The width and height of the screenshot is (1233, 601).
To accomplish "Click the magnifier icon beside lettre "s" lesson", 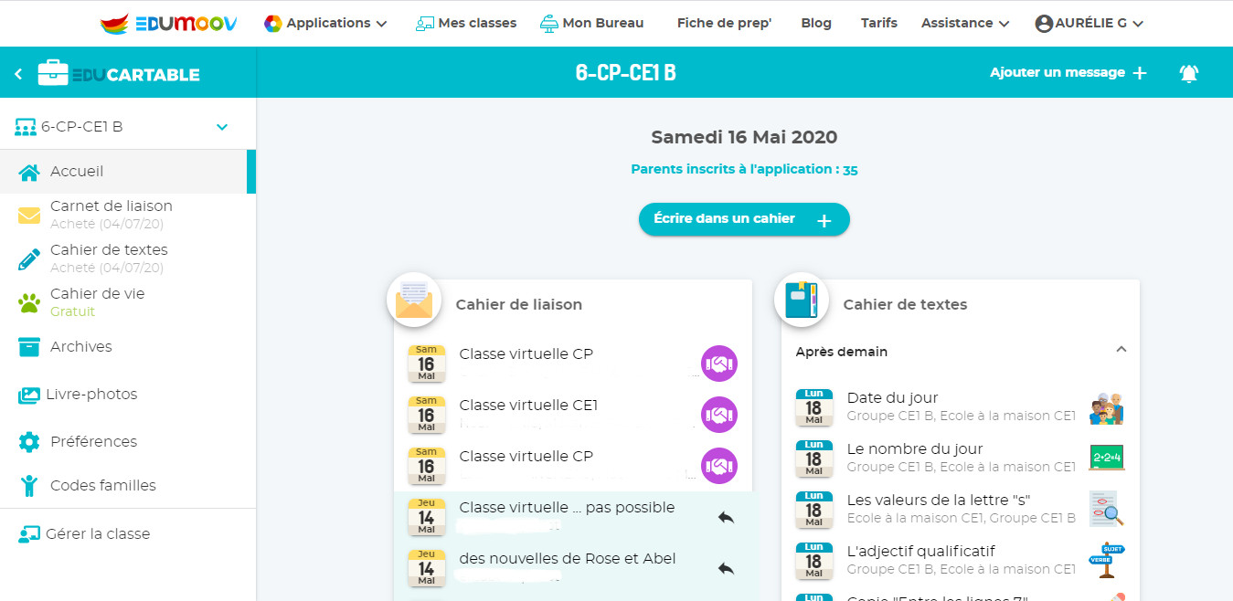I will click(1106, 509).
